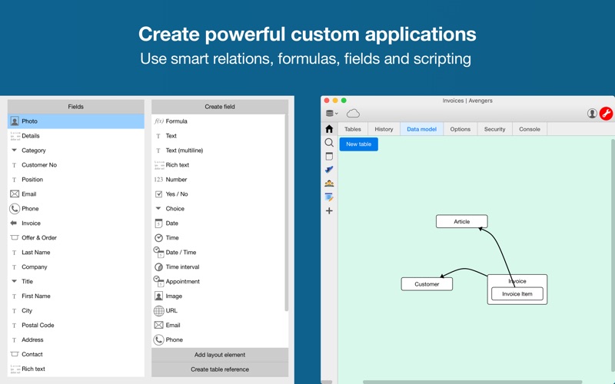Open the Security tab
Viewport: 615px width, 384px height.
(x=494, y=129)
